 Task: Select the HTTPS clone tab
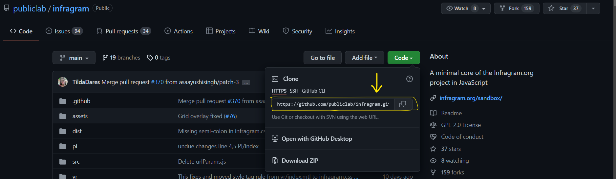279,91
